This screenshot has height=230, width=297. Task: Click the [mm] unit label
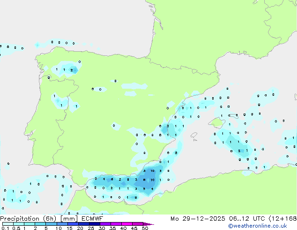point(69,219)
